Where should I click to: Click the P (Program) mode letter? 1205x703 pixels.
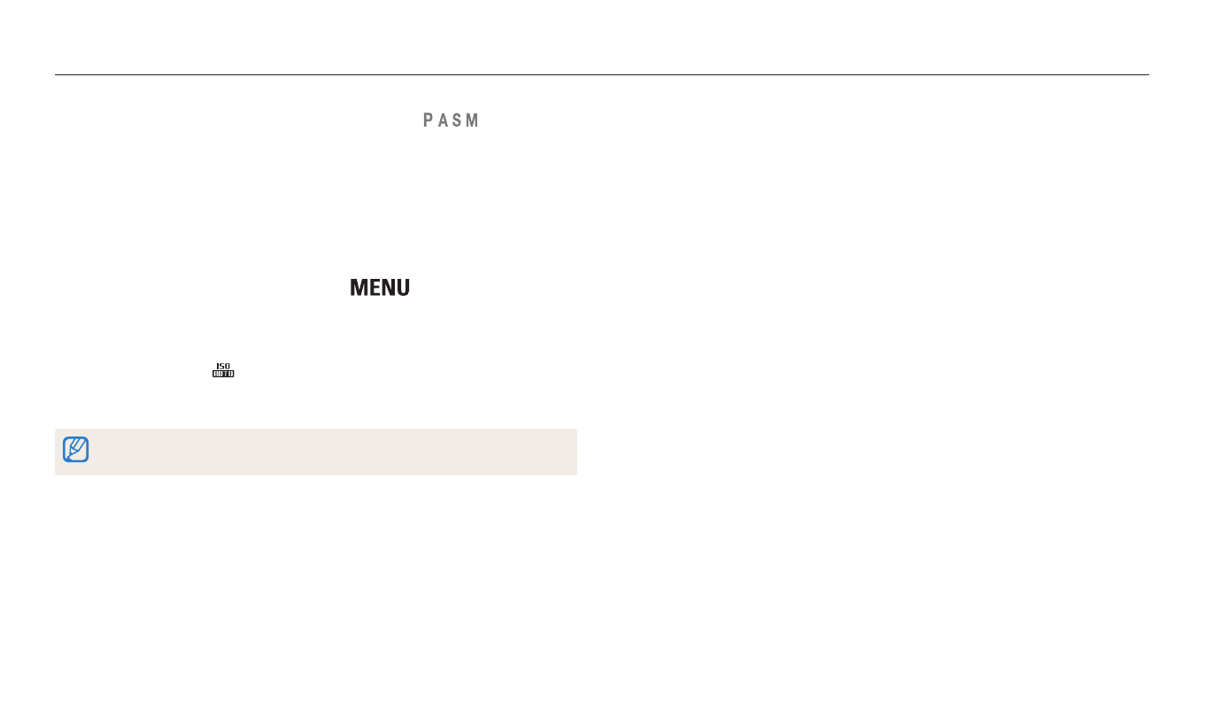coord(428,120)
